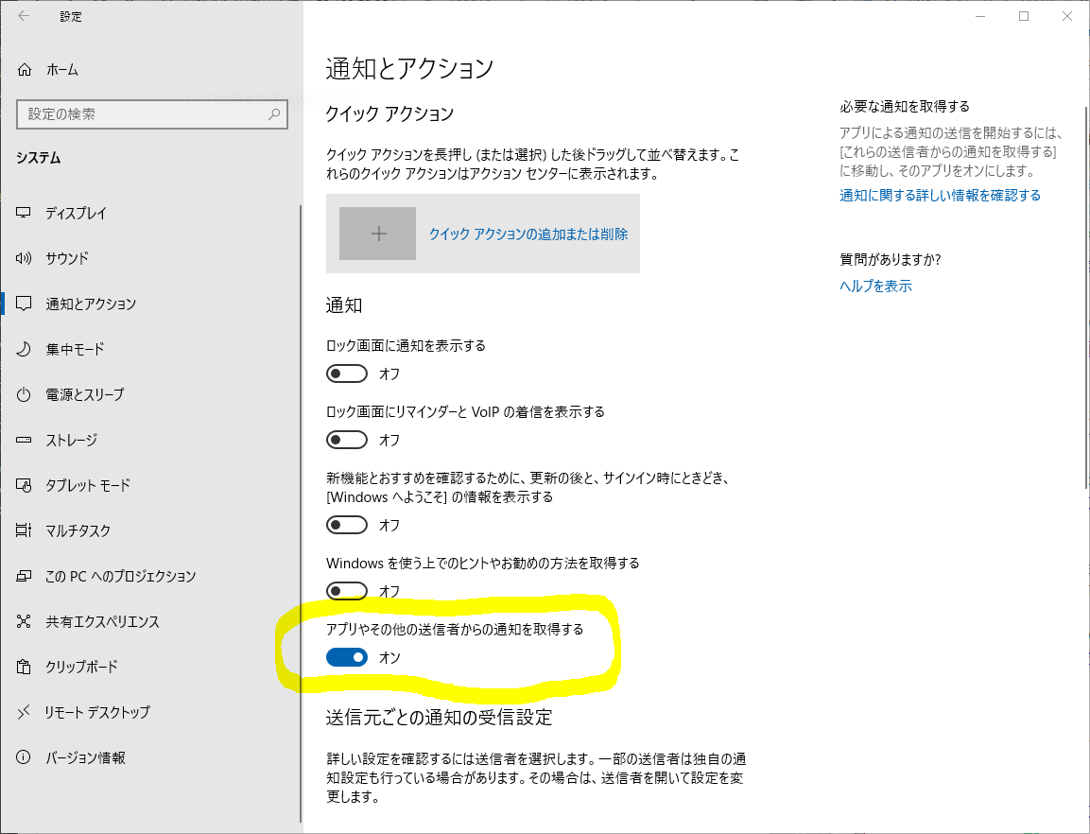The image size is (1090, 834).
Task: Go to 電源とスリープ settings
Action: 85,394
